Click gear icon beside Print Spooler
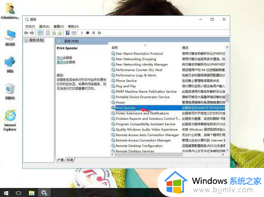 tap(113, 108)
